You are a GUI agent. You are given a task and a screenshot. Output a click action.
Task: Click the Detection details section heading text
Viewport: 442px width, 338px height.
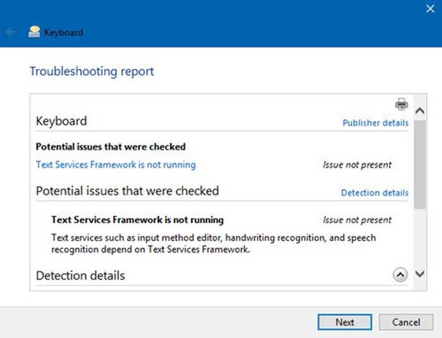click(x=80, y=276)
